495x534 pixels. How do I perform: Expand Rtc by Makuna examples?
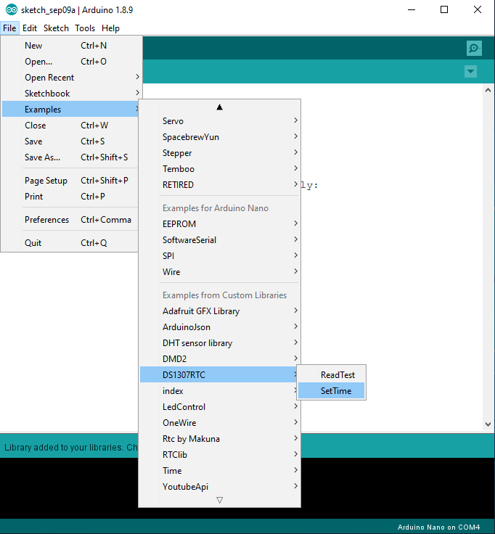tap(219, 439)
